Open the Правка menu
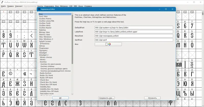Image resolution: width=204 pixels, height=107 pixels. [x=10, y=6]
